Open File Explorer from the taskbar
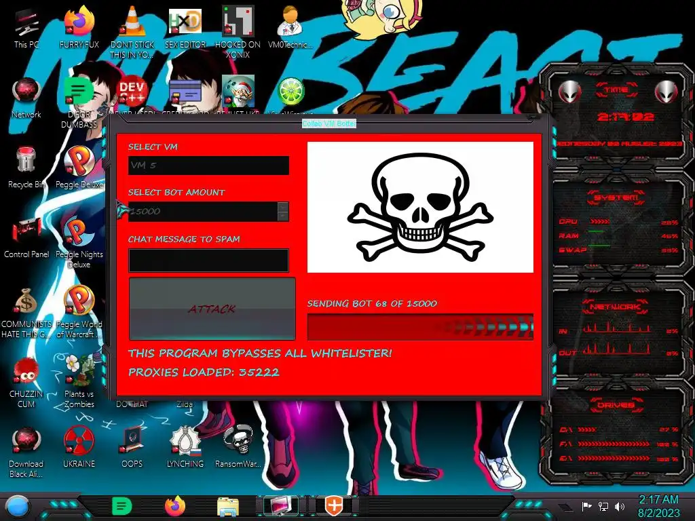695x521 pixels. (228, 506)
